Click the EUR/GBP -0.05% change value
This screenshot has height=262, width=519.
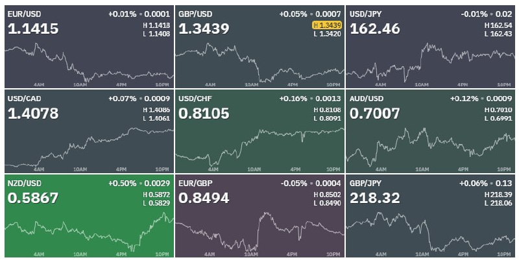tap(294, 184)
